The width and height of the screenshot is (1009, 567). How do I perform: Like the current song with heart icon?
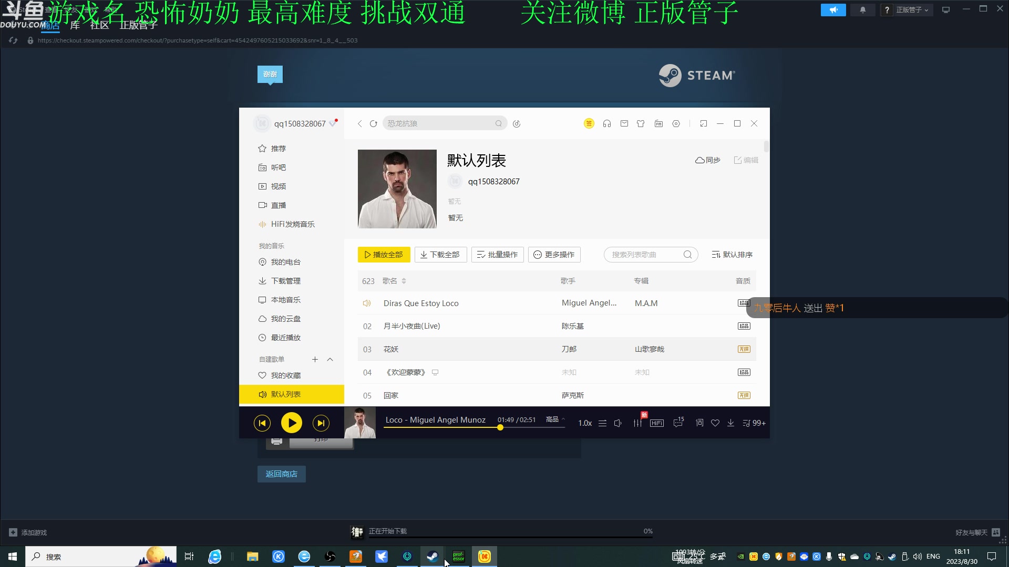point(715,423)
